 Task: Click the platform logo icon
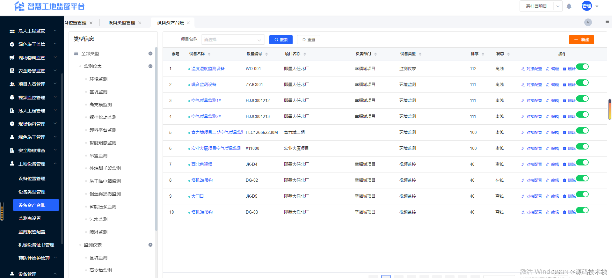point(20,6)
